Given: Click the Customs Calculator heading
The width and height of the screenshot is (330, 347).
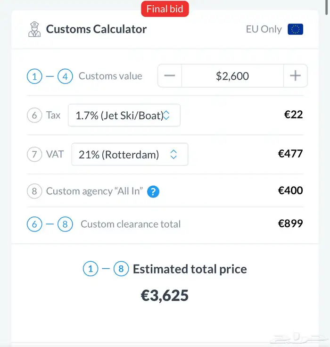Looking at the screenshot, I should click(x=96, y=29).
